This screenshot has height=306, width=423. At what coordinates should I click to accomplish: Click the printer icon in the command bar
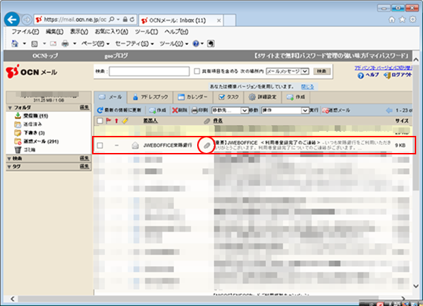[x=65, y=44]
